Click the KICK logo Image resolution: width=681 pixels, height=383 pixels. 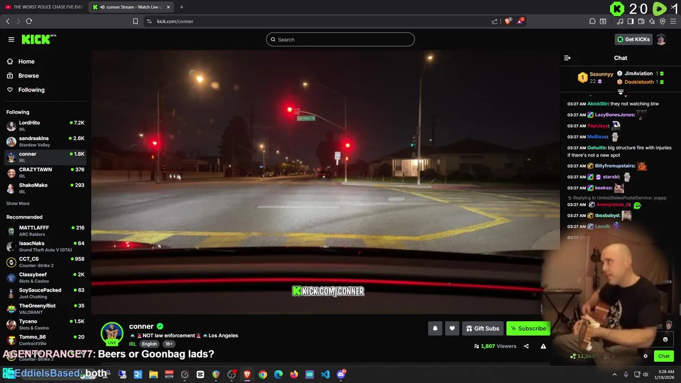pyautogui.click(x=38, y=39)
